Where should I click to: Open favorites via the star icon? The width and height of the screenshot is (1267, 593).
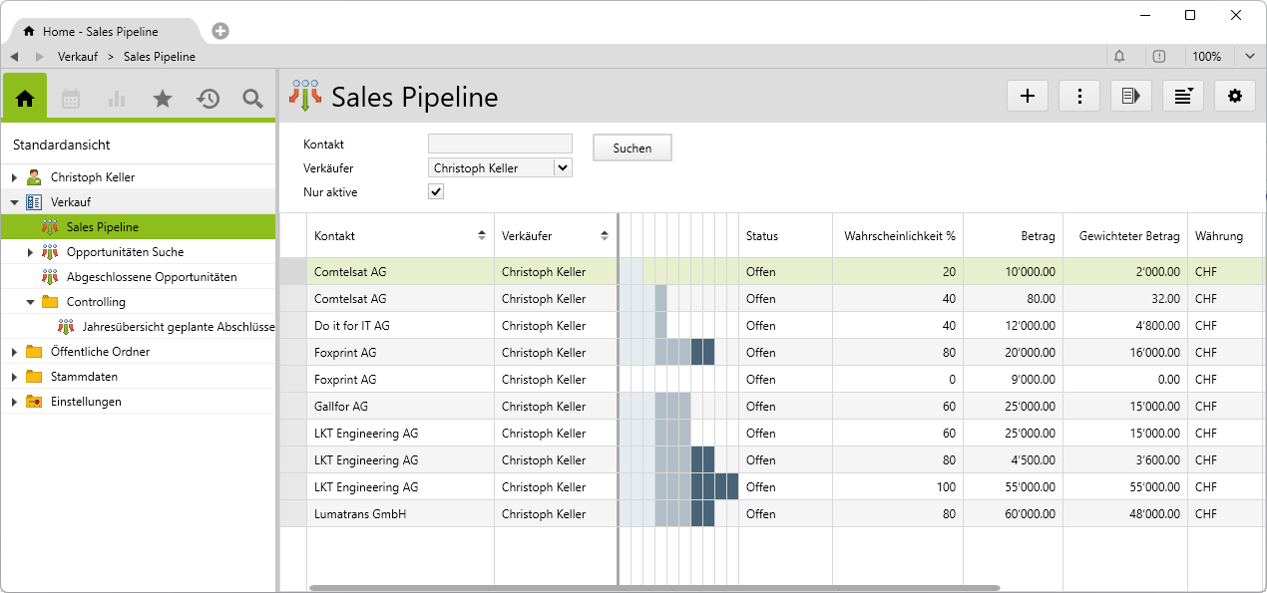(163, 98)
